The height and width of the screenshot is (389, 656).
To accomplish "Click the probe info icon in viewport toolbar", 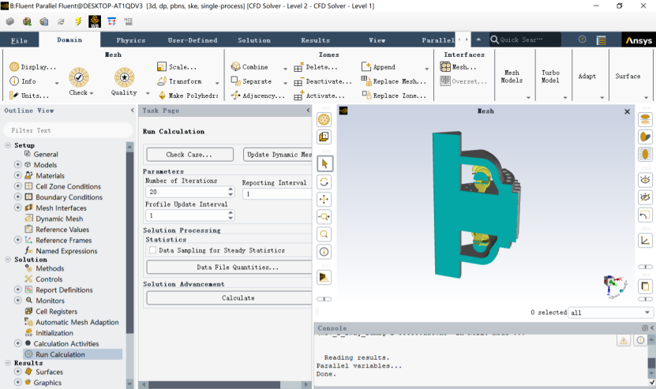I will [324, 252].
